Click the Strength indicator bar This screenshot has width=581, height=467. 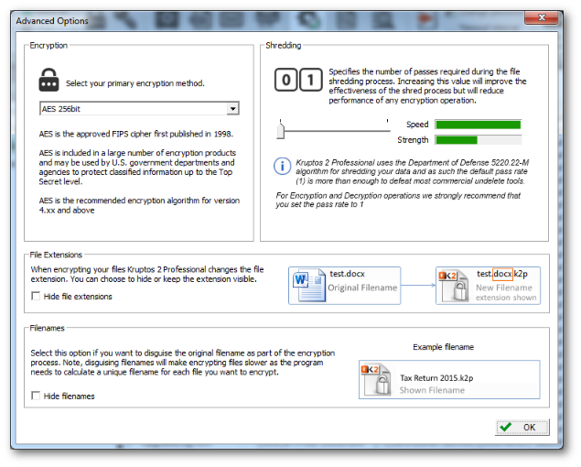coord(478,140)
